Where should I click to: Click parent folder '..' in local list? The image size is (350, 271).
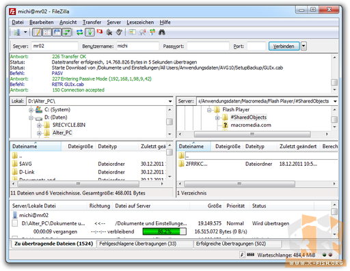click(x=17, y=156)
